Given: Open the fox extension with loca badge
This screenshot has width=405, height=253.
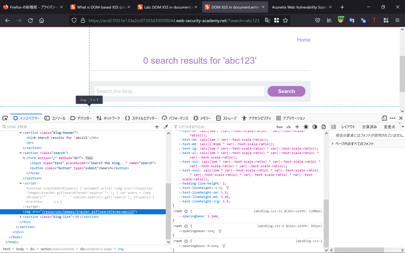Looking at the screenshot, I should point(341,20).
